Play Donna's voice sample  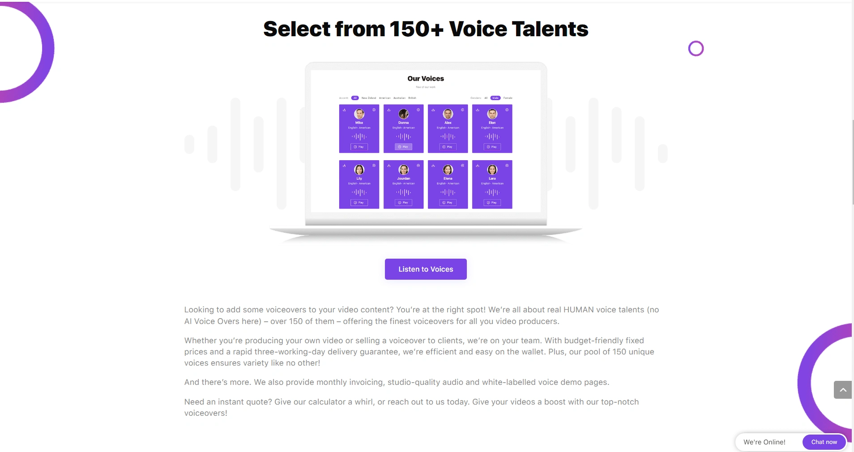pyautogui.click(x=403, y=147)
